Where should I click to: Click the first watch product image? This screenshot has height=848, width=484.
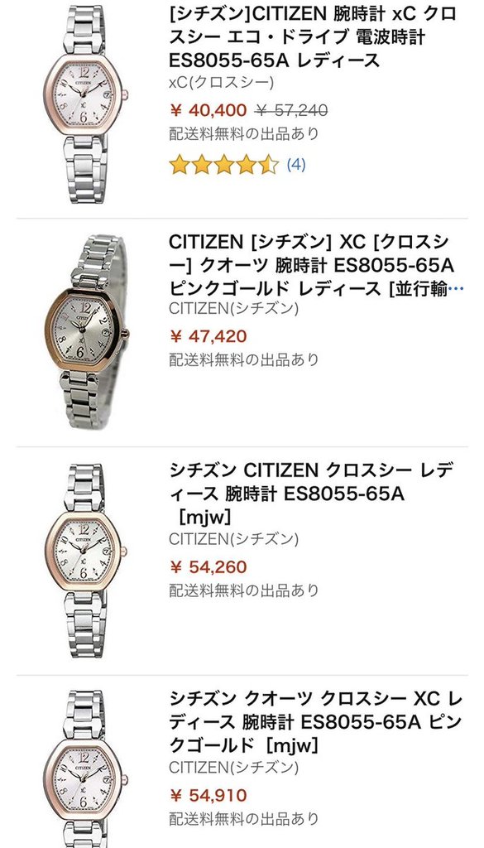point(85,104)
